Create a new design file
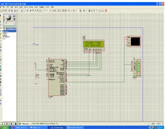Viewport: 165px width, 129px height. click(1, 11)
